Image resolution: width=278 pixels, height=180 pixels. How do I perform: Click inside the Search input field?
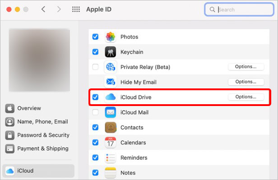click(x=239, y=9)
